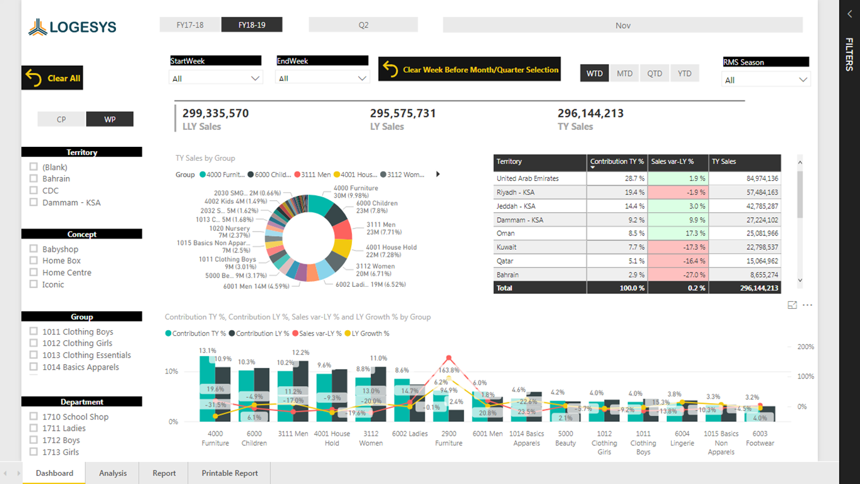This screenshot has width=860, height=484.
Task: Sort table by Territory column header
Action: (x=539, y=162)
